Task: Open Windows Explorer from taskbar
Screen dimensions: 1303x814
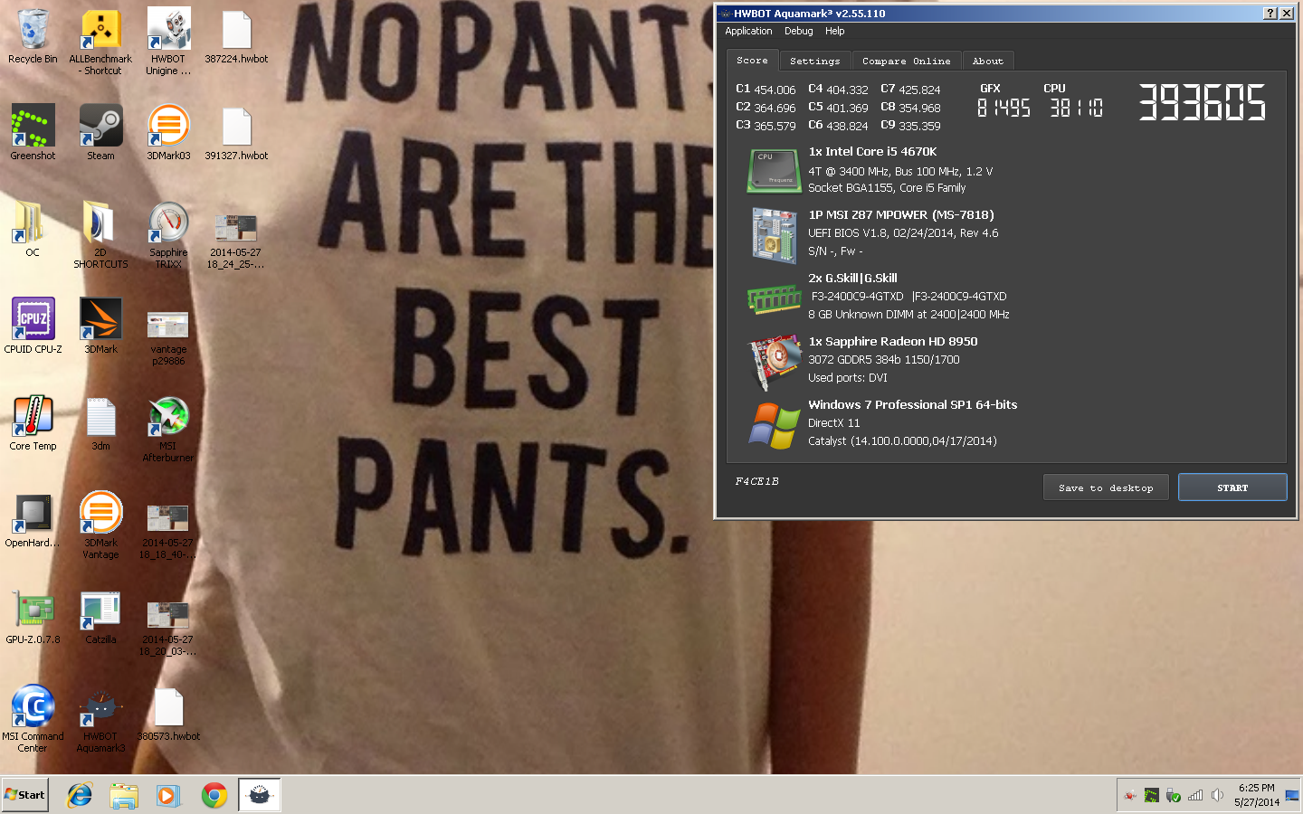Action: (x=124, y=795)
